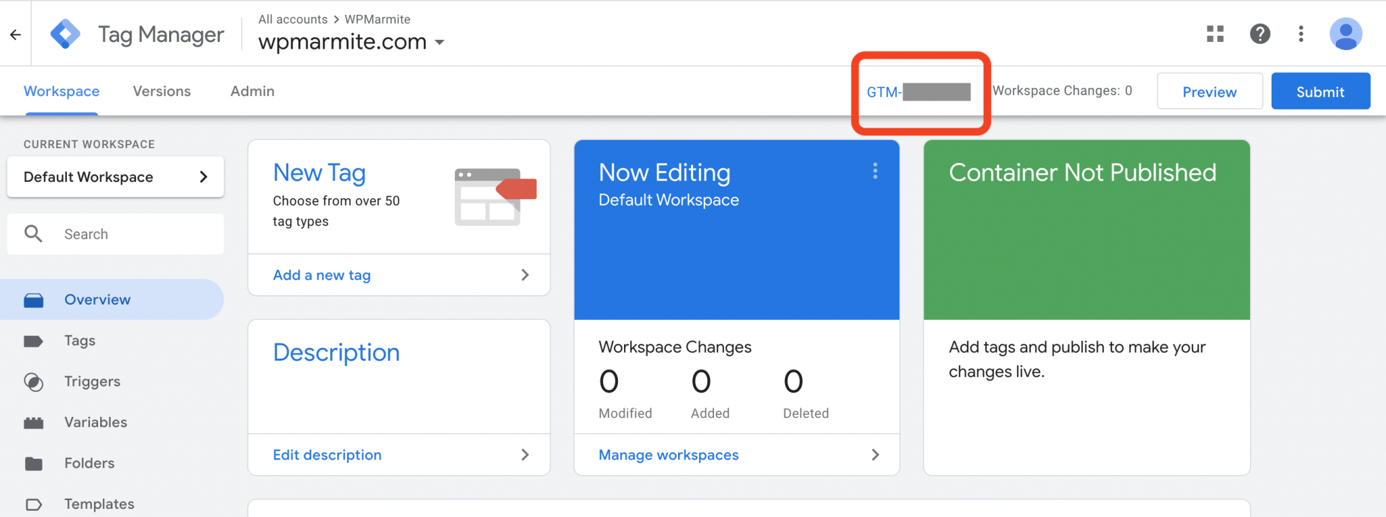Click the Added count label
Image resolution: width=1386 pixels, height=517 pixels.
pos(710,413)
